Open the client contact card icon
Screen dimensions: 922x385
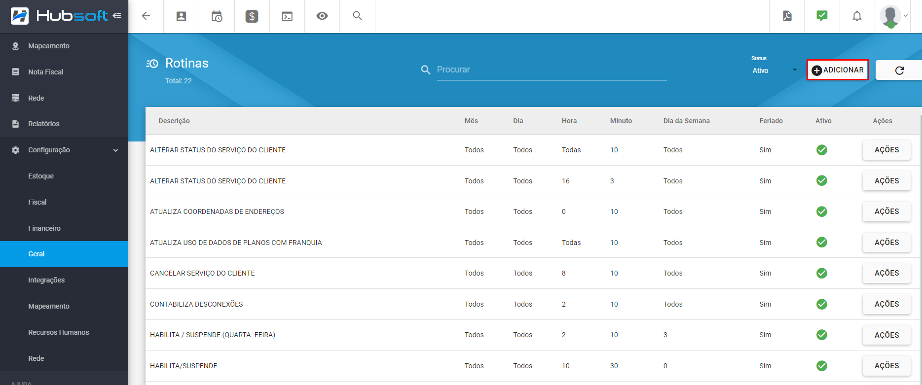[x=182, y=16]
